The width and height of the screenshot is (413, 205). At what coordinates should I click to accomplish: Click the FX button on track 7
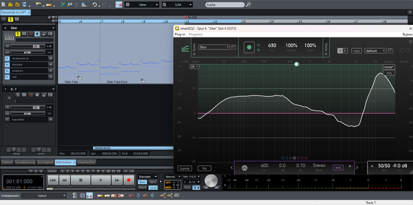50,95
